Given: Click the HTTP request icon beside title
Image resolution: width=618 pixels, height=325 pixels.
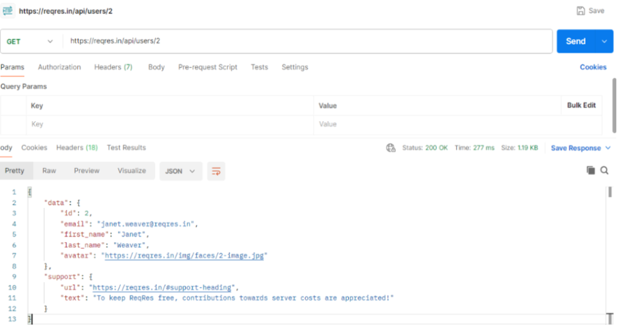Looking at the screenshot, I should click(8, 11).
